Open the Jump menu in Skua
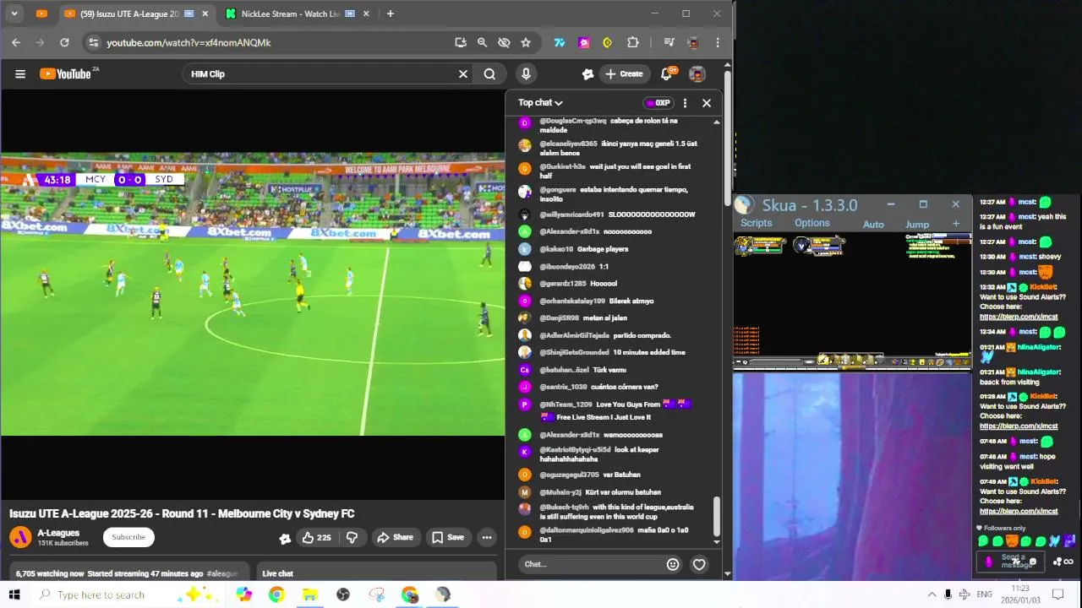1082x608 pixels. coord(917,224)
